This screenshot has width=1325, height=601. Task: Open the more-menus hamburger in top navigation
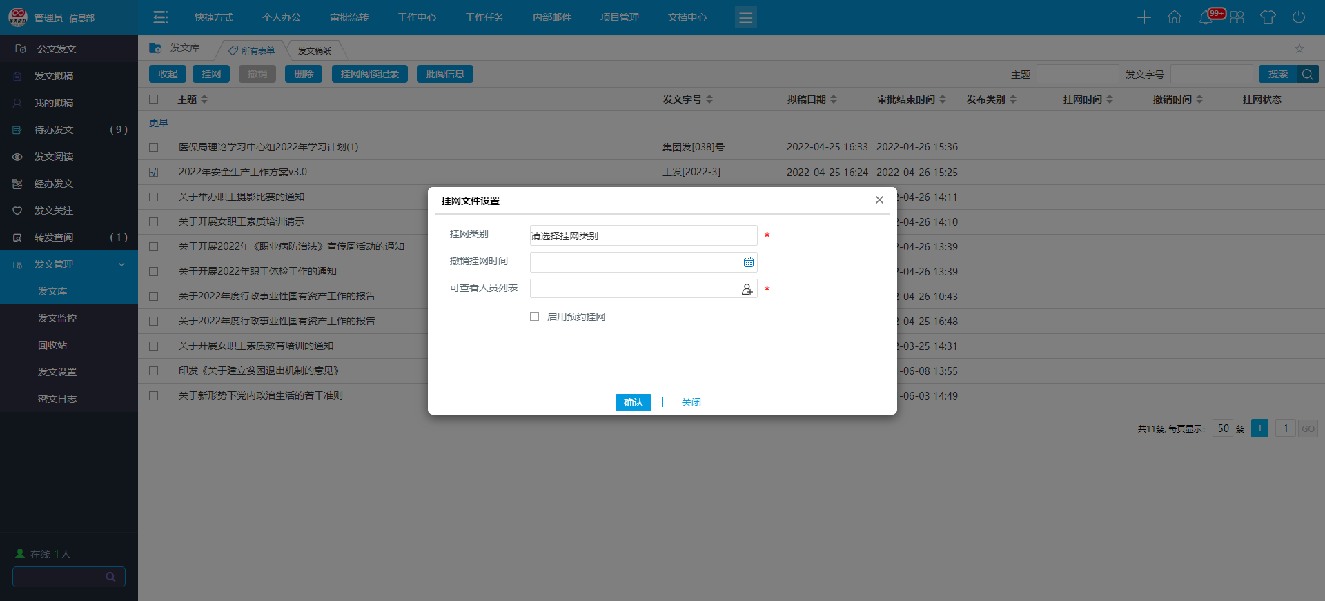coord(745,17)
